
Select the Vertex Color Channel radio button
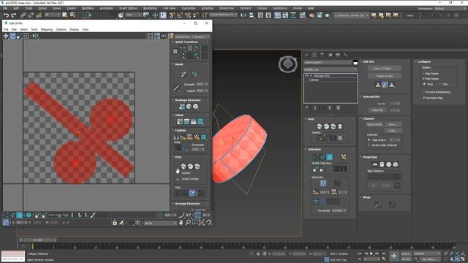click(369, 145)
